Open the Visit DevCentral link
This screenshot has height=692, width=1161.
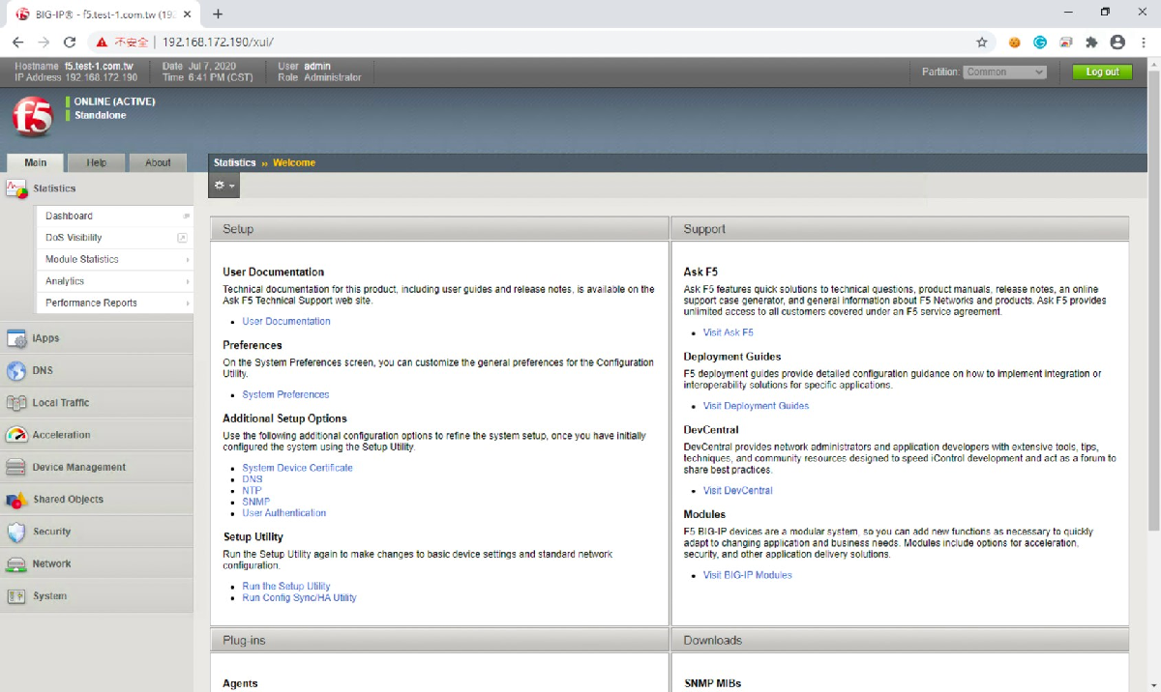[737, 490]
